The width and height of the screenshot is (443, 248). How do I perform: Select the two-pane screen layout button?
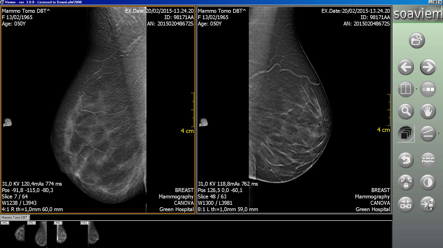406,89
